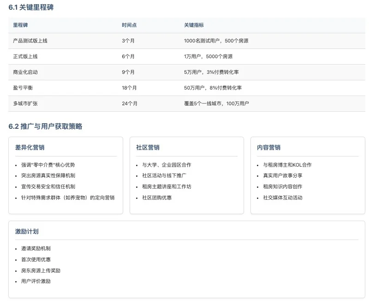This screenshot has width=375, height=306.
Task: Click the bullet 针对特殊需求群体（如养宠物）的定向营销
Action: click(68, 198)
